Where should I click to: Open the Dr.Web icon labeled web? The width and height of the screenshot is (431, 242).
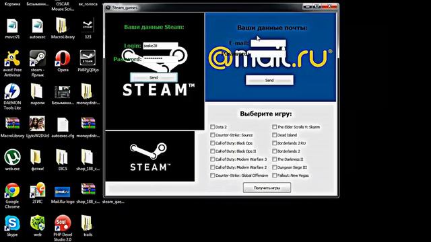38,223
